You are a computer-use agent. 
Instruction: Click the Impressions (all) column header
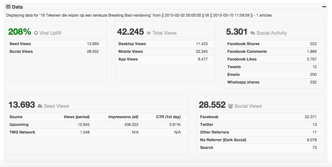[x=123, y=117]
